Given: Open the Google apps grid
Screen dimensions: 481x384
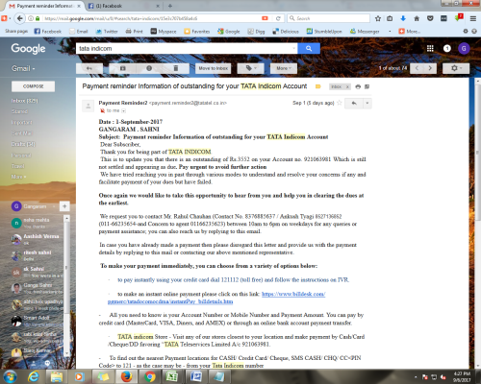Looking at the screenshot, I should (x=430, y=48).
